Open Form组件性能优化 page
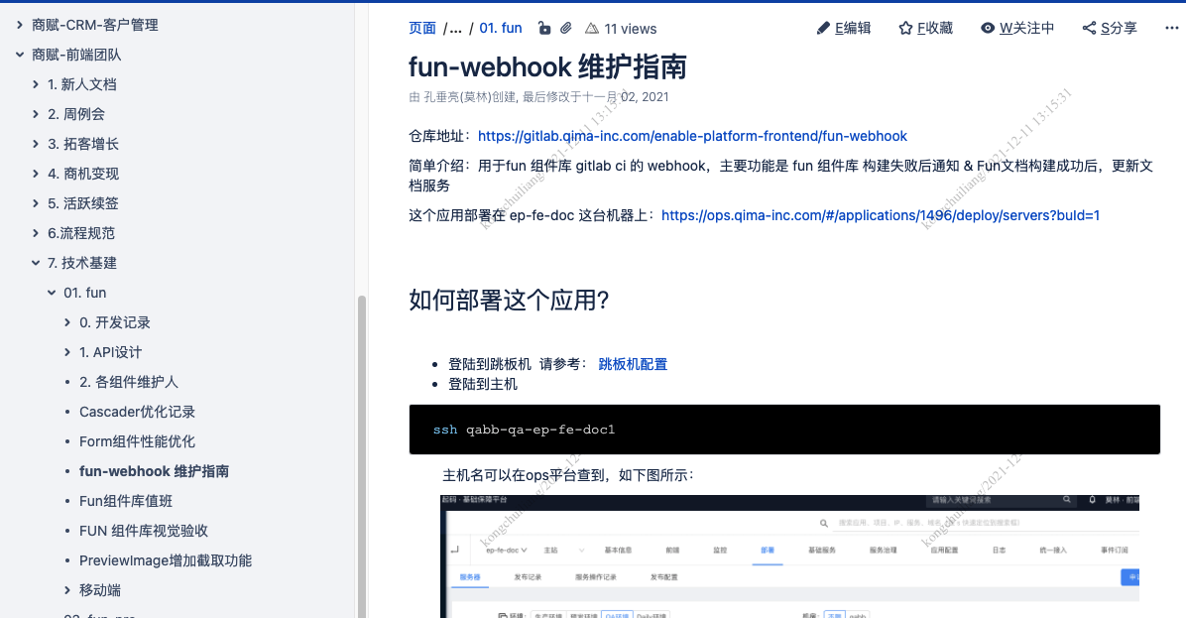This screenshot has width=1186, height=618. [x=137, y=441]
